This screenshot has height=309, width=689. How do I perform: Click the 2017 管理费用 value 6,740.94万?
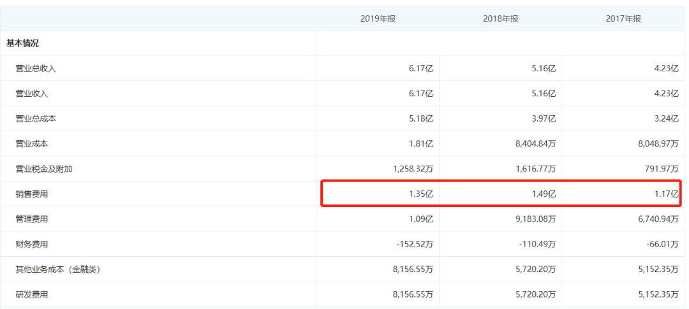(656, 219)
